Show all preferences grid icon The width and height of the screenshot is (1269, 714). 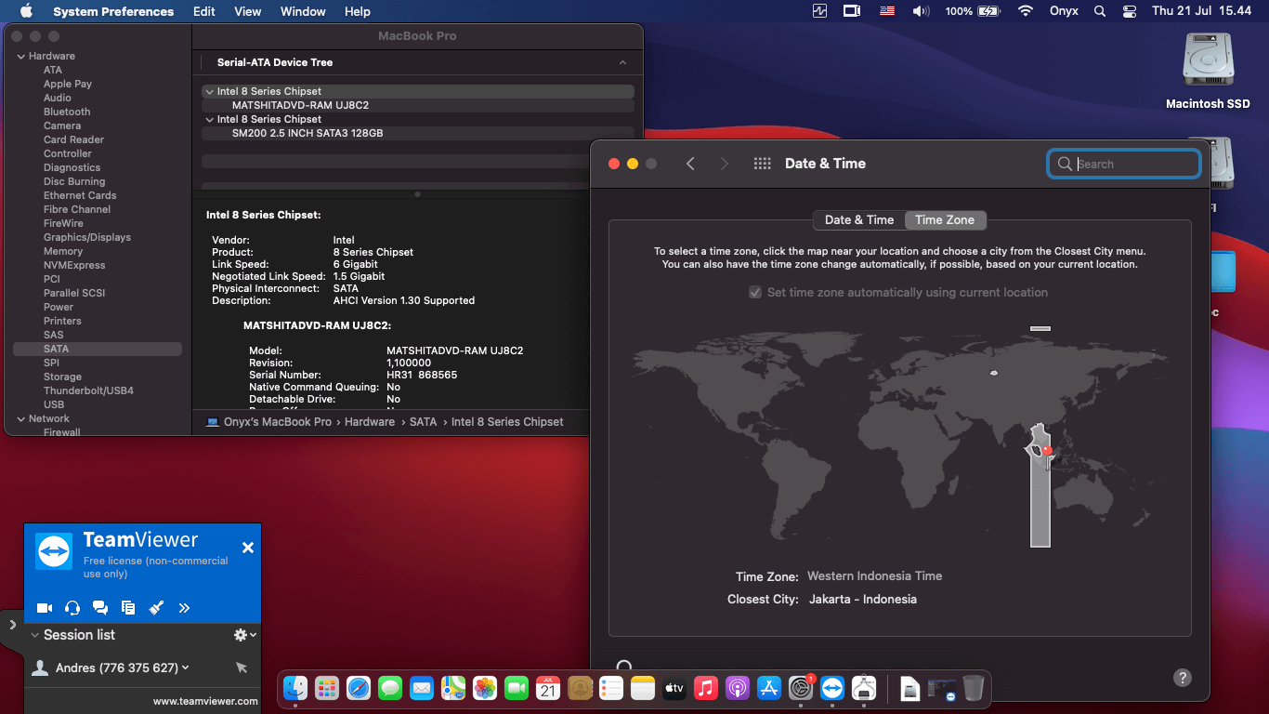point(763,164)
